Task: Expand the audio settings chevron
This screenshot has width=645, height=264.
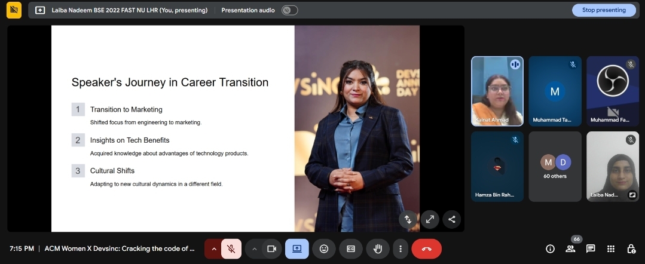Action: point(213,248)
